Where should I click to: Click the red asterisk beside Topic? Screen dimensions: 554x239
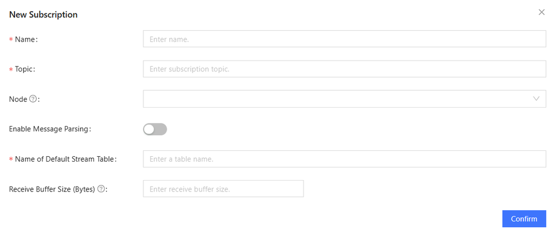[11, 70]
